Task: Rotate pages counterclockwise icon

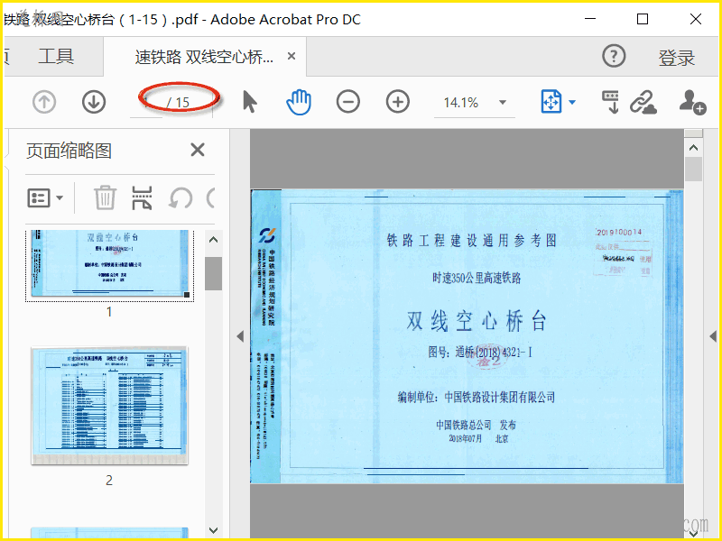Action: [x=180, y=198]
